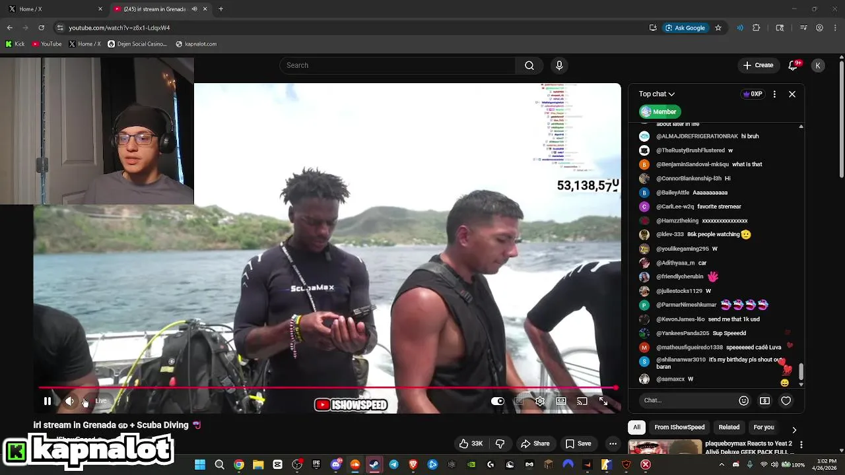Show more filter chips with right chevron
Screen dimensions: 845x475
[x=794, y=429]
